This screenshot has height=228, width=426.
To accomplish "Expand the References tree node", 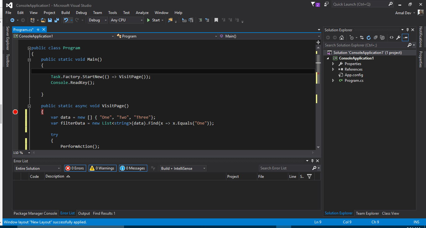I will click(x=333, y=69).
